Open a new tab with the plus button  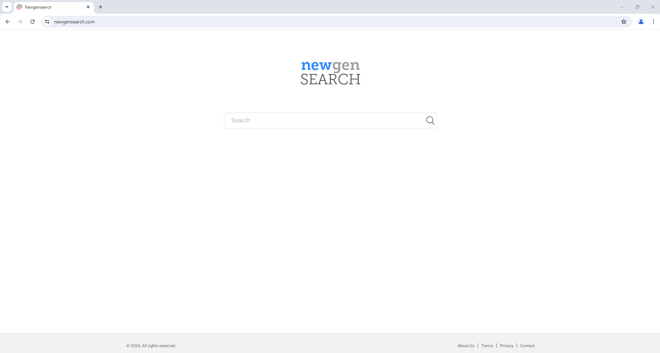point(101,7)
